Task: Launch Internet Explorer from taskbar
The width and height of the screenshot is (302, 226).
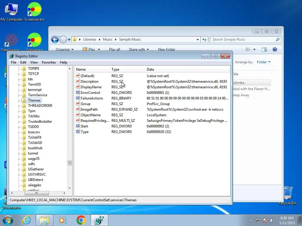Action: 26,220
